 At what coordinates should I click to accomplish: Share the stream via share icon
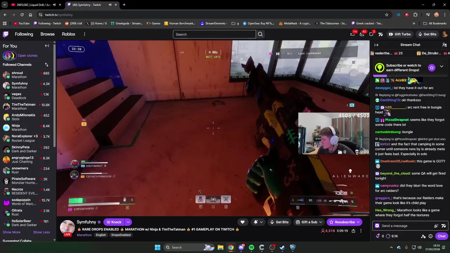(x=353, y=231)
